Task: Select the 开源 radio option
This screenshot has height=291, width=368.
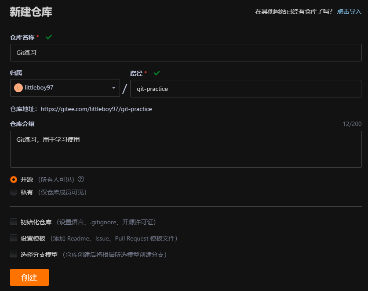Action: coord(14,180)
